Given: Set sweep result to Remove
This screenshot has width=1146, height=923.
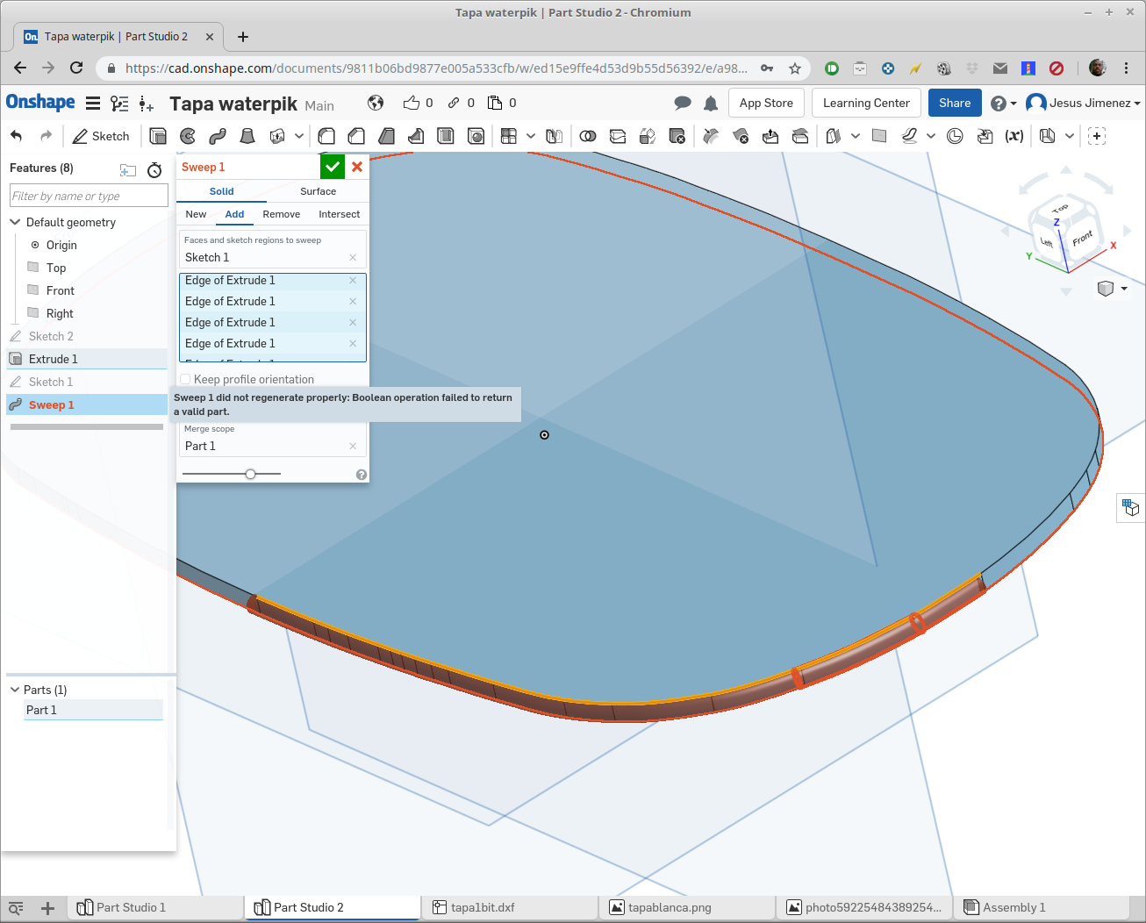Looking at the screenshot, I should pyautogui.click(x=281, y=214).
